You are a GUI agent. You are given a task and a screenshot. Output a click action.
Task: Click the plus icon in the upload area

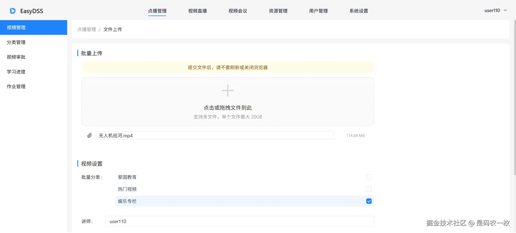click(228, 91)
